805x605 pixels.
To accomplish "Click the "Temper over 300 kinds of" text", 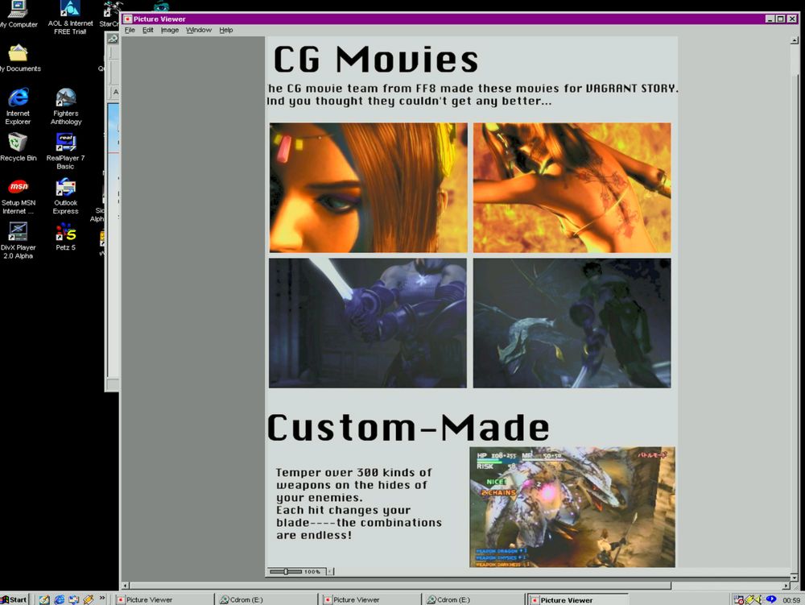I will click(353, 473).
